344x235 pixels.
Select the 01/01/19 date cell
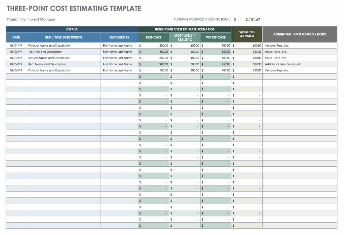click(16, 45)
